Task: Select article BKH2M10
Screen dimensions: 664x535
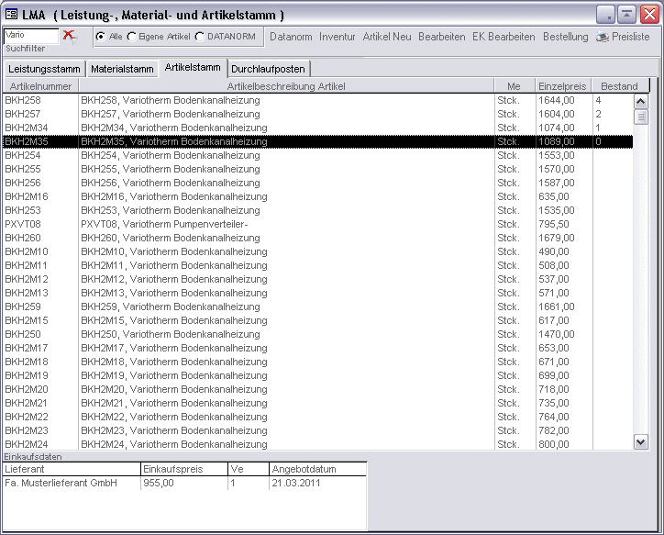Action: 318,251
